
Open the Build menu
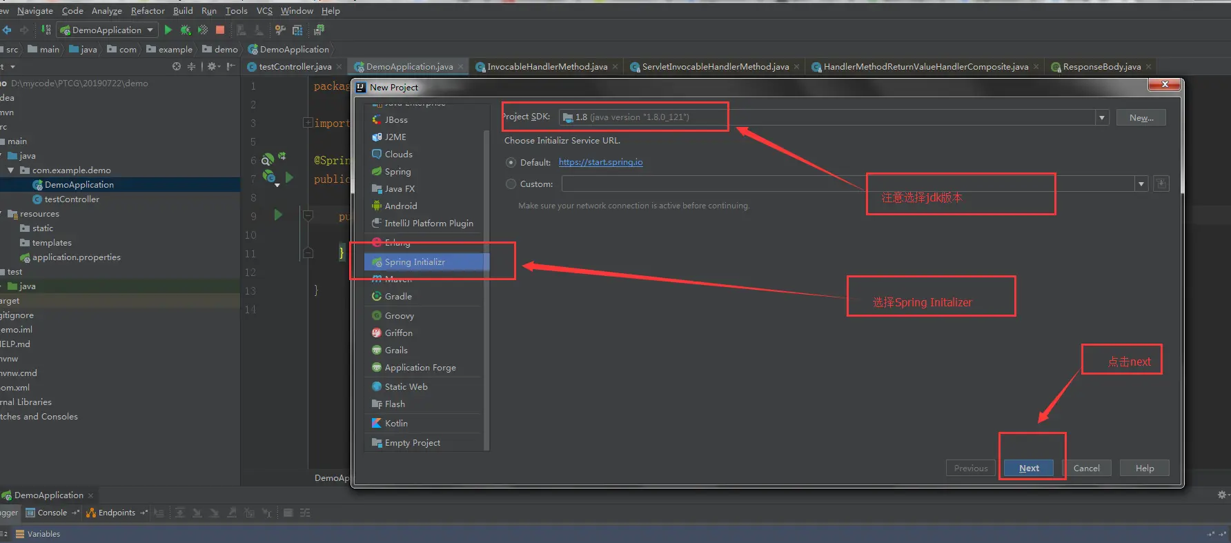click(183, 10)
